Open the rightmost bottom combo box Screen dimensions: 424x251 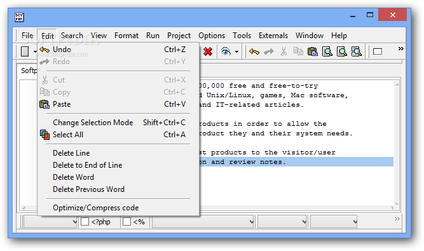334,222
